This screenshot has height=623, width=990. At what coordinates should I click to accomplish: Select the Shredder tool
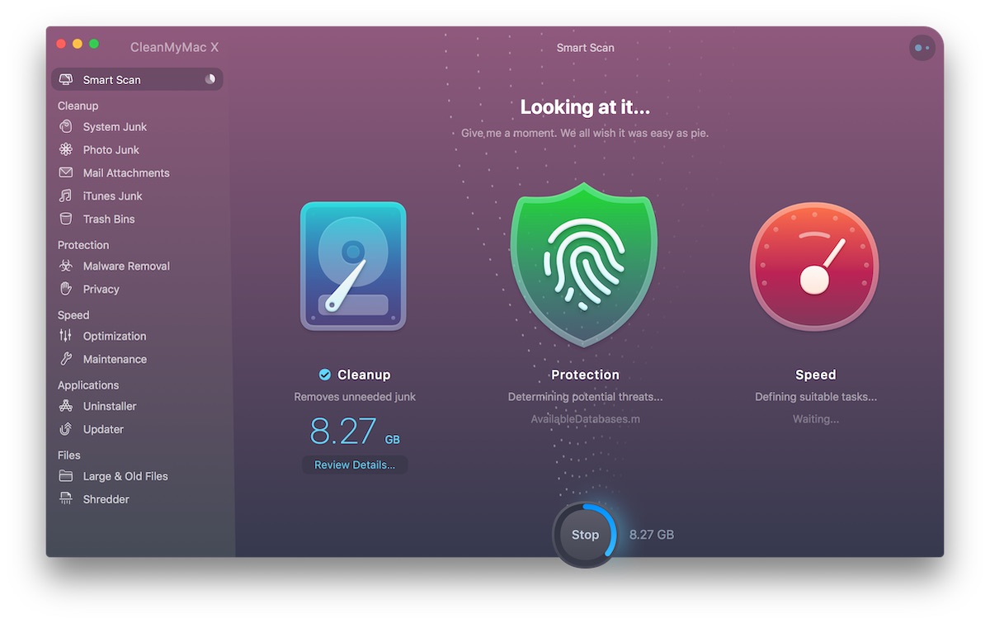click(106, 498)
